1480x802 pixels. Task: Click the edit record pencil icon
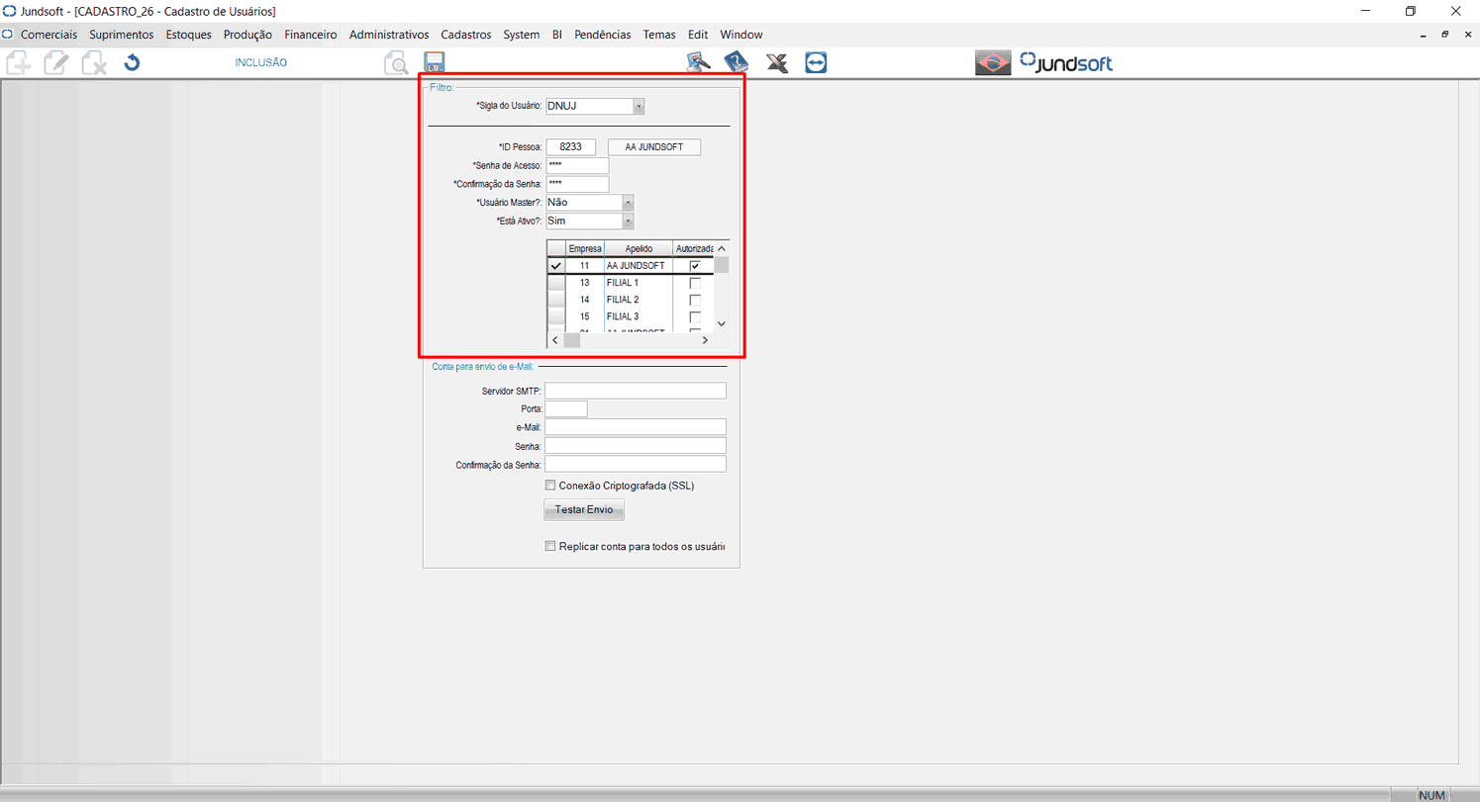tap(55, 63)
